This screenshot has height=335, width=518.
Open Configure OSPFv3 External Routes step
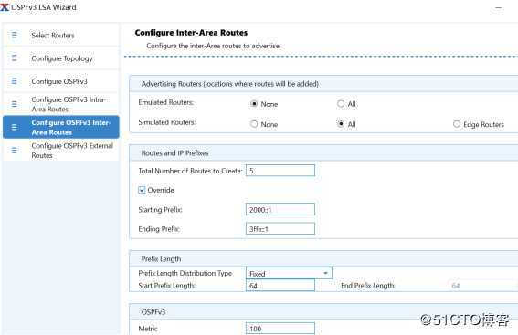click(x=61, y=151)
